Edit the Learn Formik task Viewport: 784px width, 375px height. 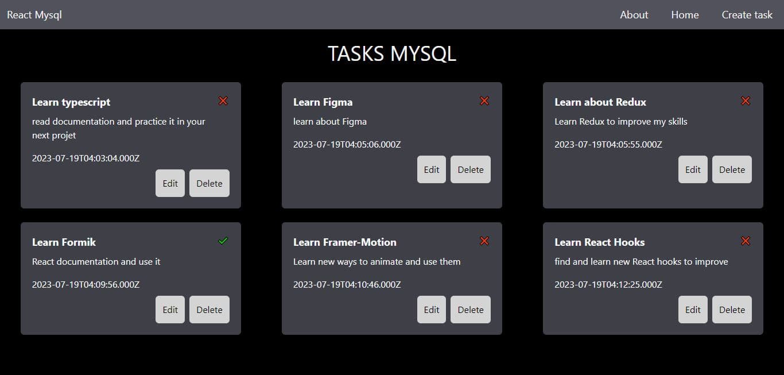click(x=170, y=310)
